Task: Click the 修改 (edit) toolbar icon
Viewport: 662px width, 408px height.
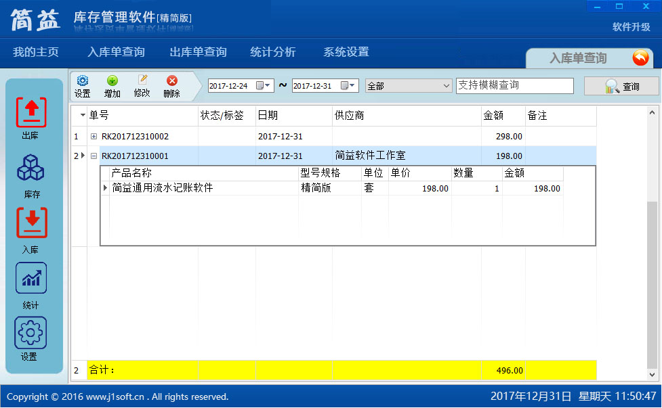Action: click(x=142, y=86)
